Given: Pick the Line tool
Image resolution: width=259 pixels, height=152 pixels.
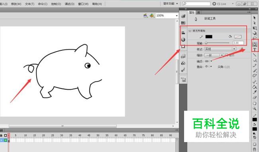Looking at the screenshot, I should point(255,55).
